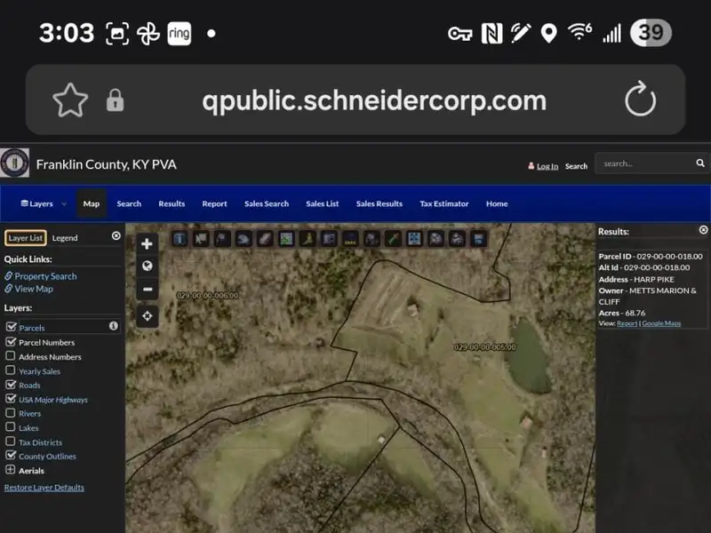The width and height of the screenshot is (711, 533).
Task: Click Restore Layer Defaults link
Action: tap(44, 488)
